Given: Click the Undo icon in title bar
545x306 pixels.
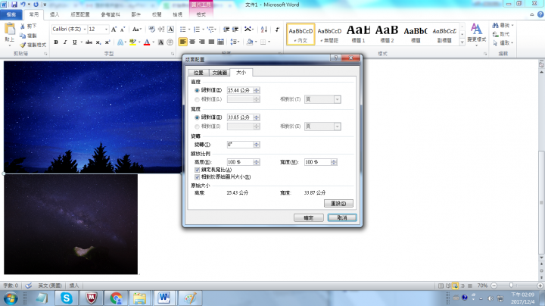Looking at the screenshot, I should [x=23, y=5].
